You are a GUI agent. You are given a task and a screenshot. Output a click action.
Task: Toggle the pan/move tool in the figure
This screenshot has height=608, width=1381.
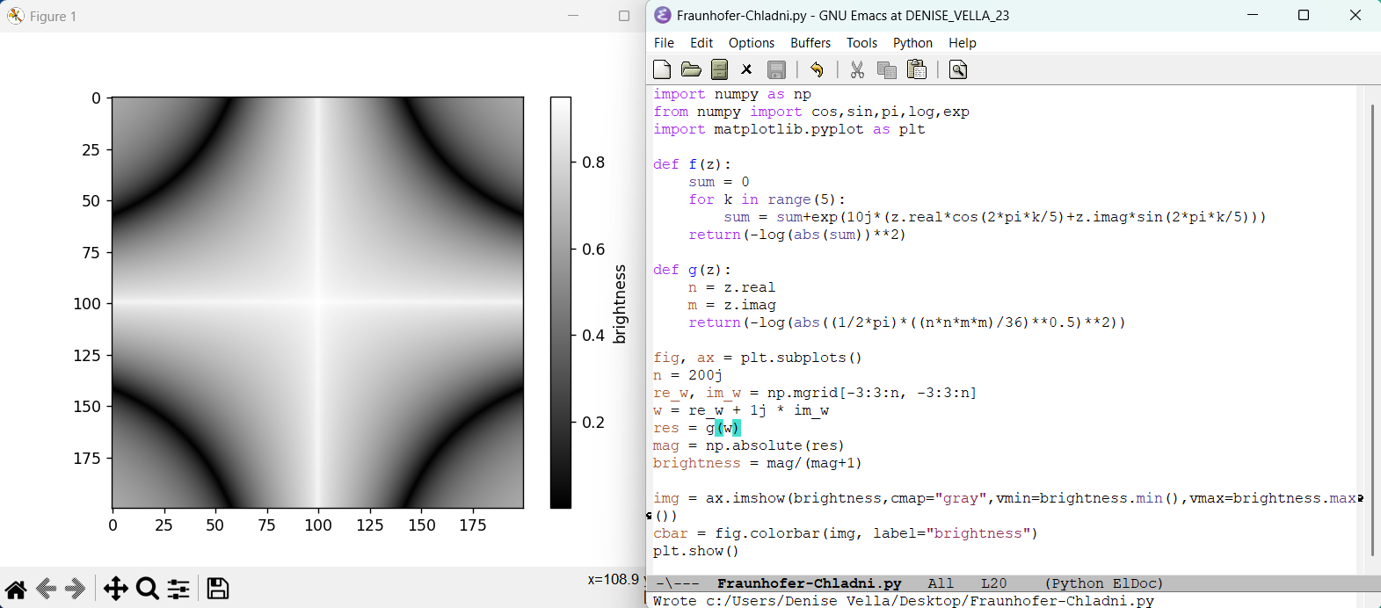click(x=115, y=589)
